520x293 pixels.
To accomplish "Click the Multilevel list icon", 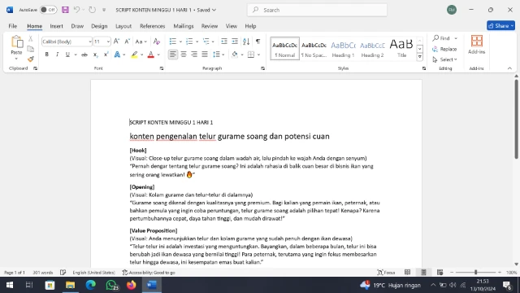I will tap(206, 42).
